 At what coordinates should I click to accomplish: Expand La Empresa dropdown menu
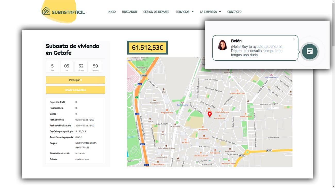[x=210, y=12]
